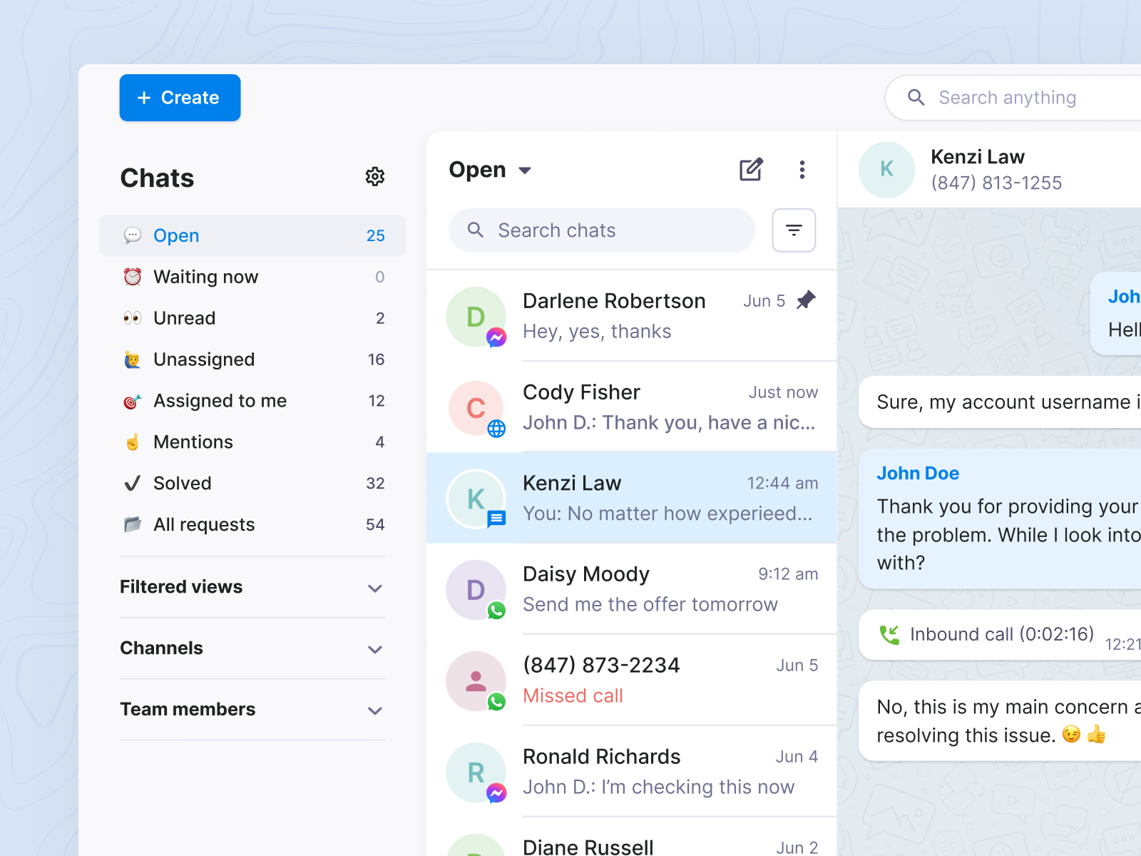Image resolution: width=1141 pixels, height=856 pixels.
Task: Click the magnifier in Search anything bar
Action: click(x=916, y=97)
